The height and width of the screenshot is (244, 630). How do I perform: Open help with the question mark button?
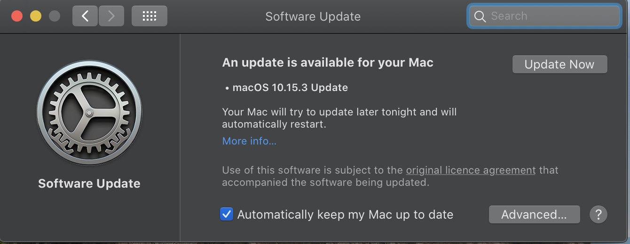(x=598, y=214)
